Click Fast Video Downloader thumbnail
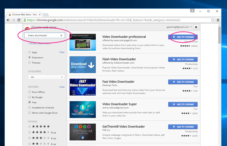 [x=83, y=87]
